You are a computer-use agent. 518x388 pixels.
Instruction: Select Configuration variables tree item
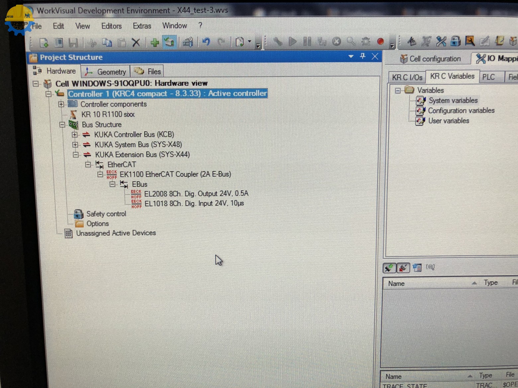pyautogui.click(x=461, y=110)
